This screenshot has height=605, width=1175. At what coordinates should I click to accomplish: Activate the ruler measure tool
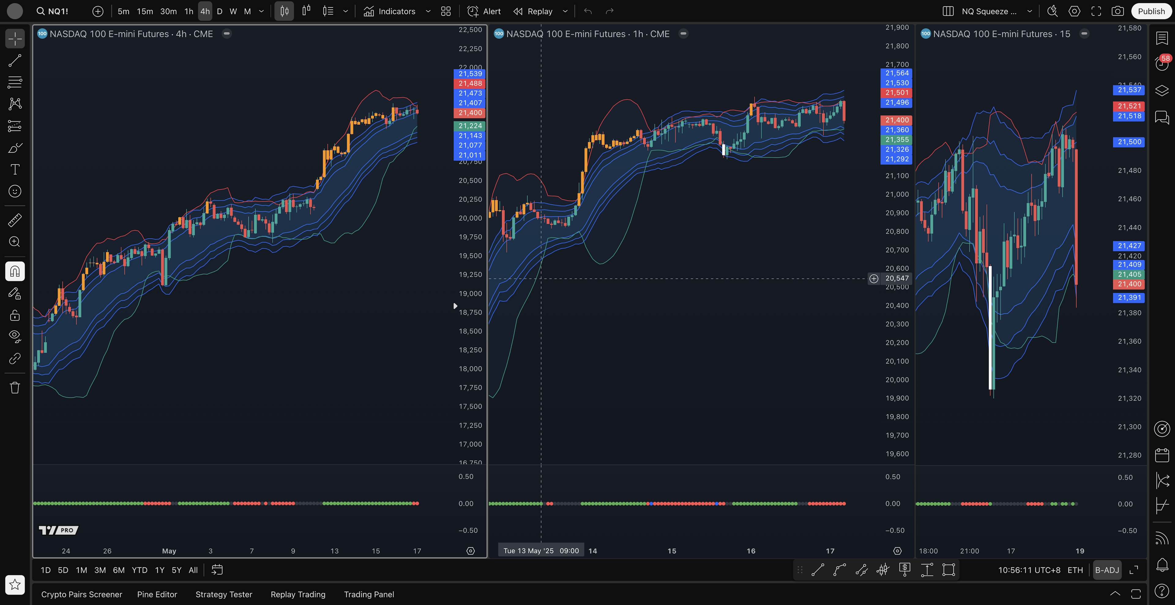pyautogui.click(x=15, y=220)
